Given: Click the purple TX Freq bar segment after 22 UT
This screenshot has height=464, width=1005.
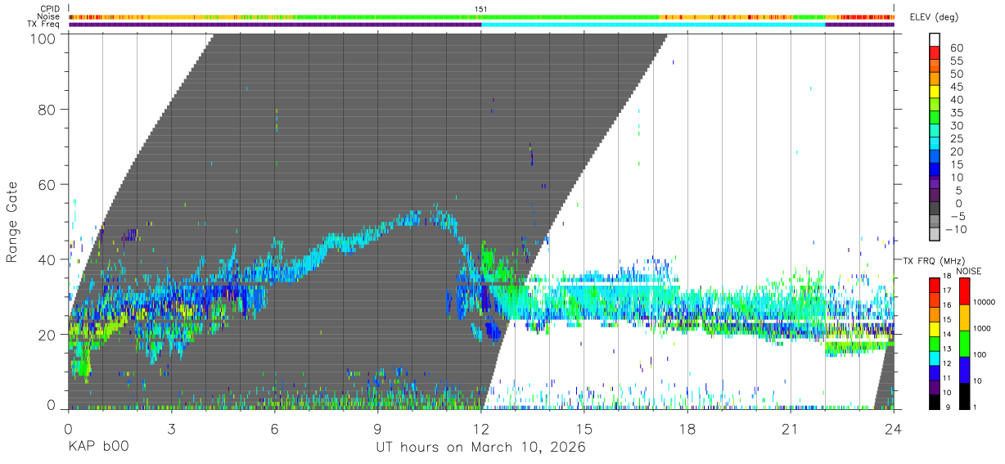Looking at the screenshot, I should (x=859, y=25).
